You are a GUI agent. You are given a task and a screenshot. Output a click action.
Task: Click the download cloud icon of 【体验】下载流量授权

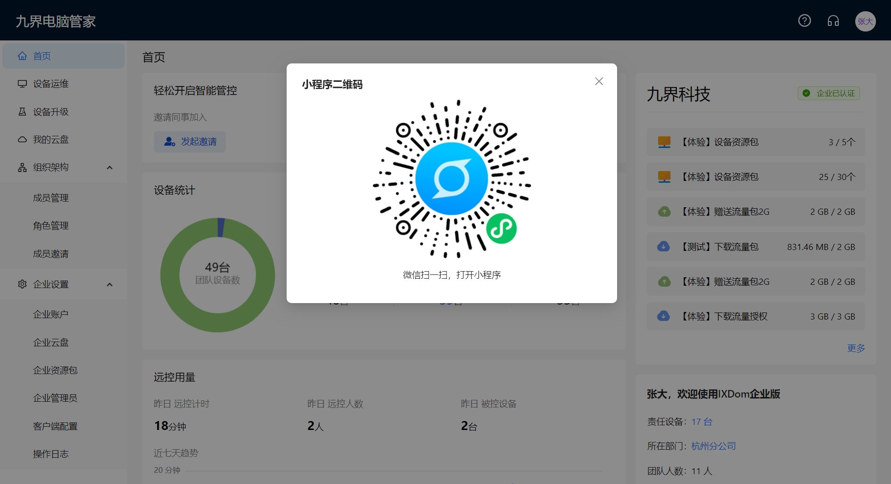[x=664, y=316]
